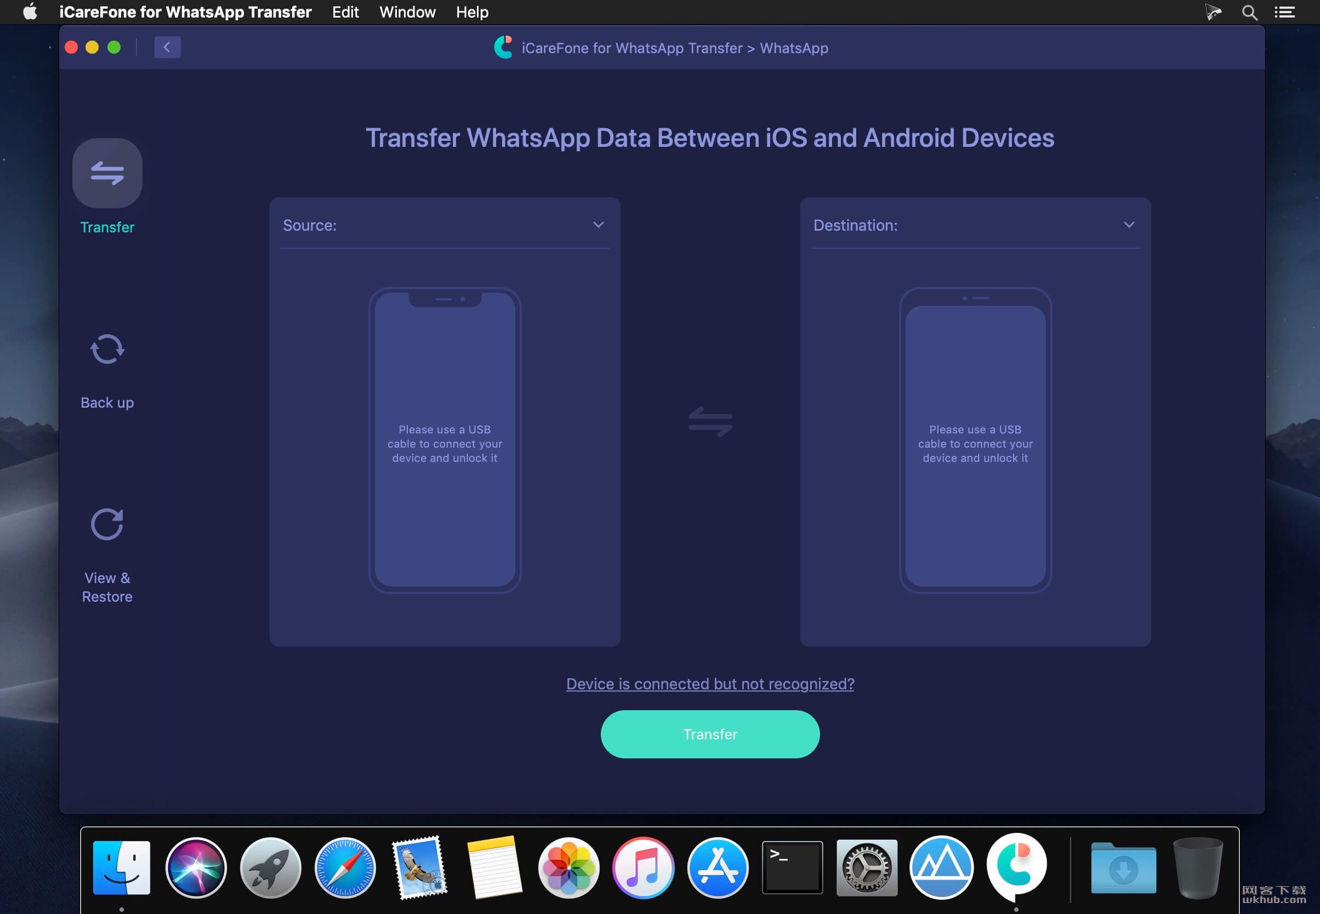The height and width of the screenshot is (914, 1320).
Task: Click the main heading 'Transfer WhatsApp Data Between iOS...'
Action: click(x=710, y=138)
